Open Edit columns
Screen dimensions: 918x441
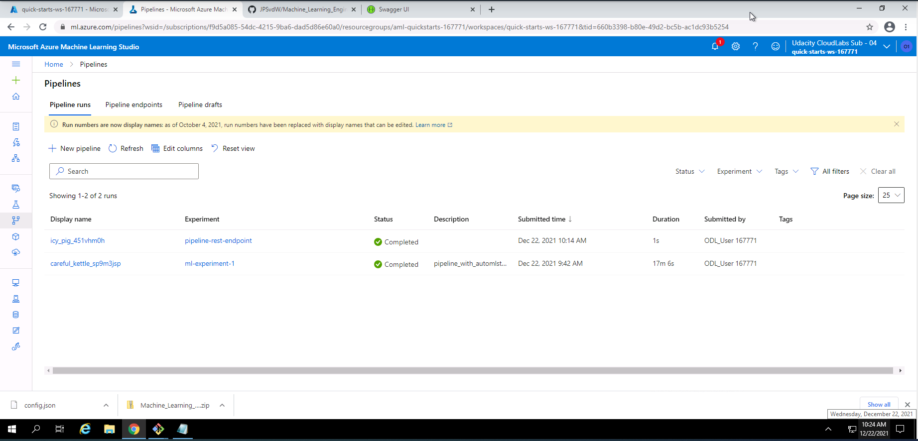coord(177,148)
